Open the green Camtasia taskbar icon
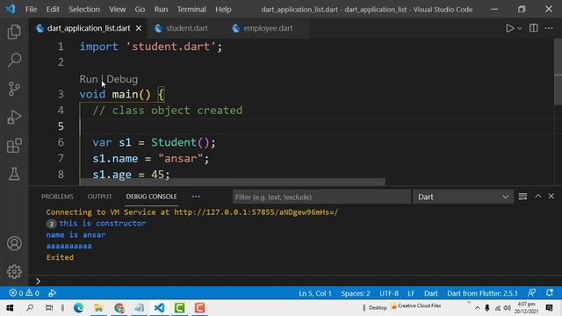This screenshot has height=316, width=562. point(179,308)
